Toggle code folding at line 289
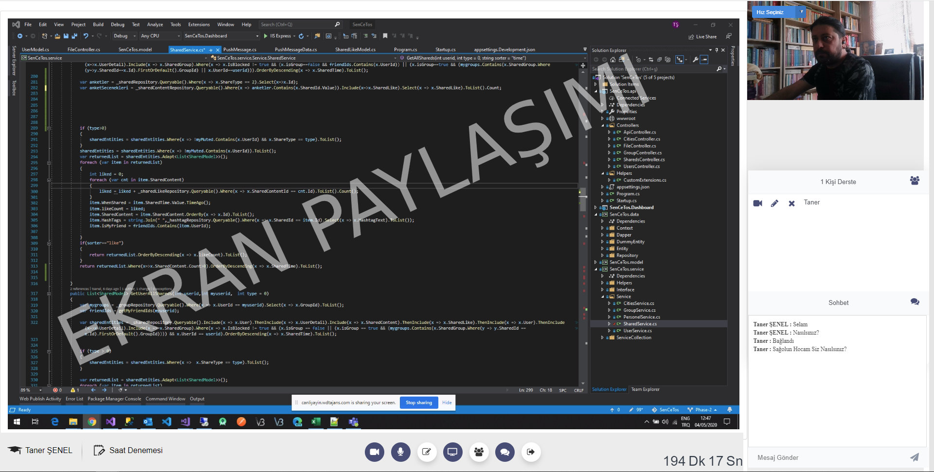This screenshot has height=472, width=934. (49, 128)
